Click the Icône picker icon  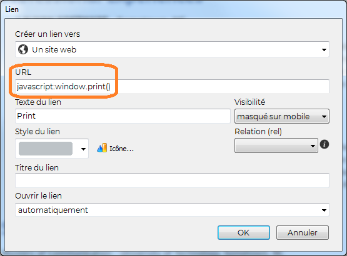coord(102,148)
